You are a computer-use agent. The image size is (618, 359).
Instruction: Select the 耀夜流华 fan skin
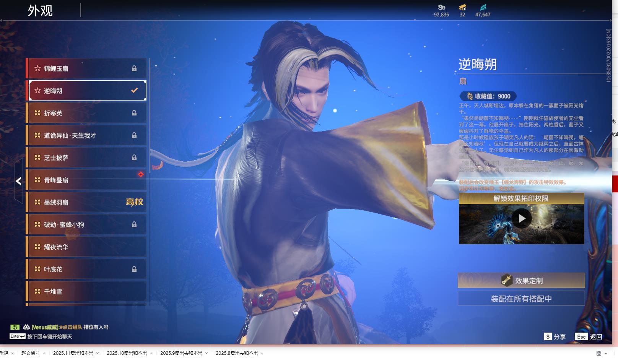[86, 247]
